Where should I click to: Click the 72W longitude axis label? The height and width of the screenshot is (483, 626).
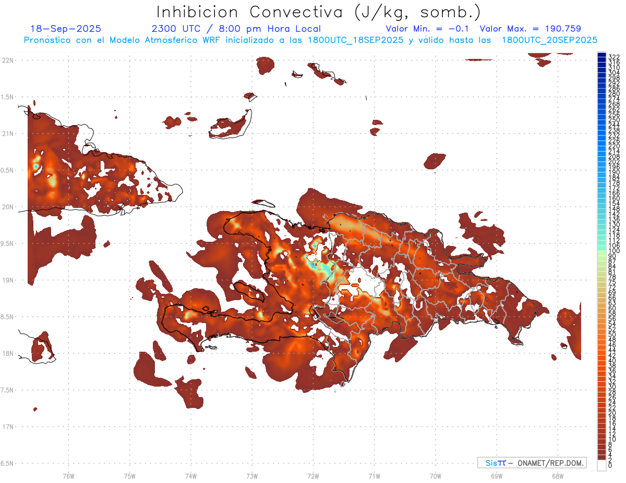(313, 475)
